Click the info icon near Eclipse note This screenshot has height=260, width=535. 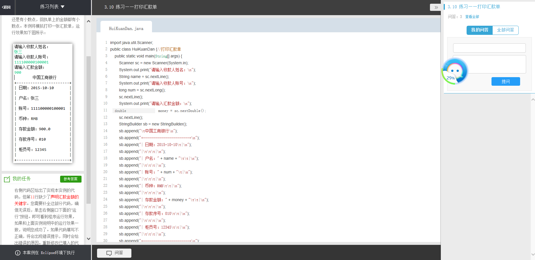[x=18, y=253]
